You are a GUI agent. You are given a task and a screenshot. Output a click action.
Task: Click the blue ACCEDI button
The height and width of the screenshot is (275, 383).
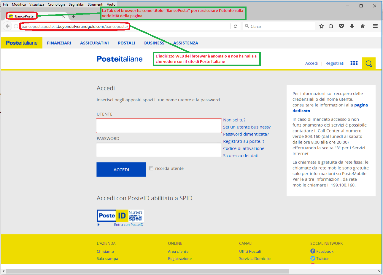[121, 170]
